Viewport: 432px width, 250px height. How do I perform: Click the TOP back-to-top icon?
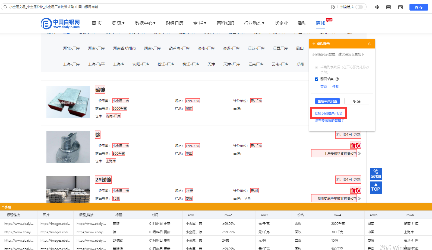[x=376, y=187]
